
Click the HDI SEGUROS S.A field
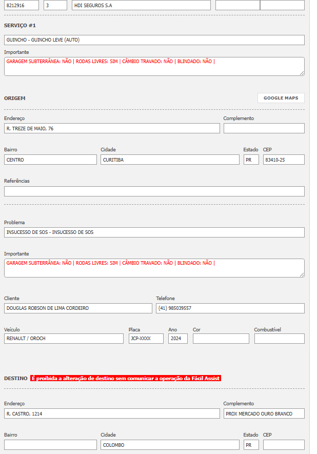141,5
